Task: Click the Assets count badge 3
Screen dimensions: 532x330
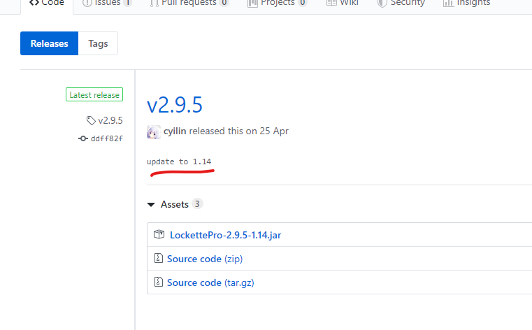Action: pos(197,204)
